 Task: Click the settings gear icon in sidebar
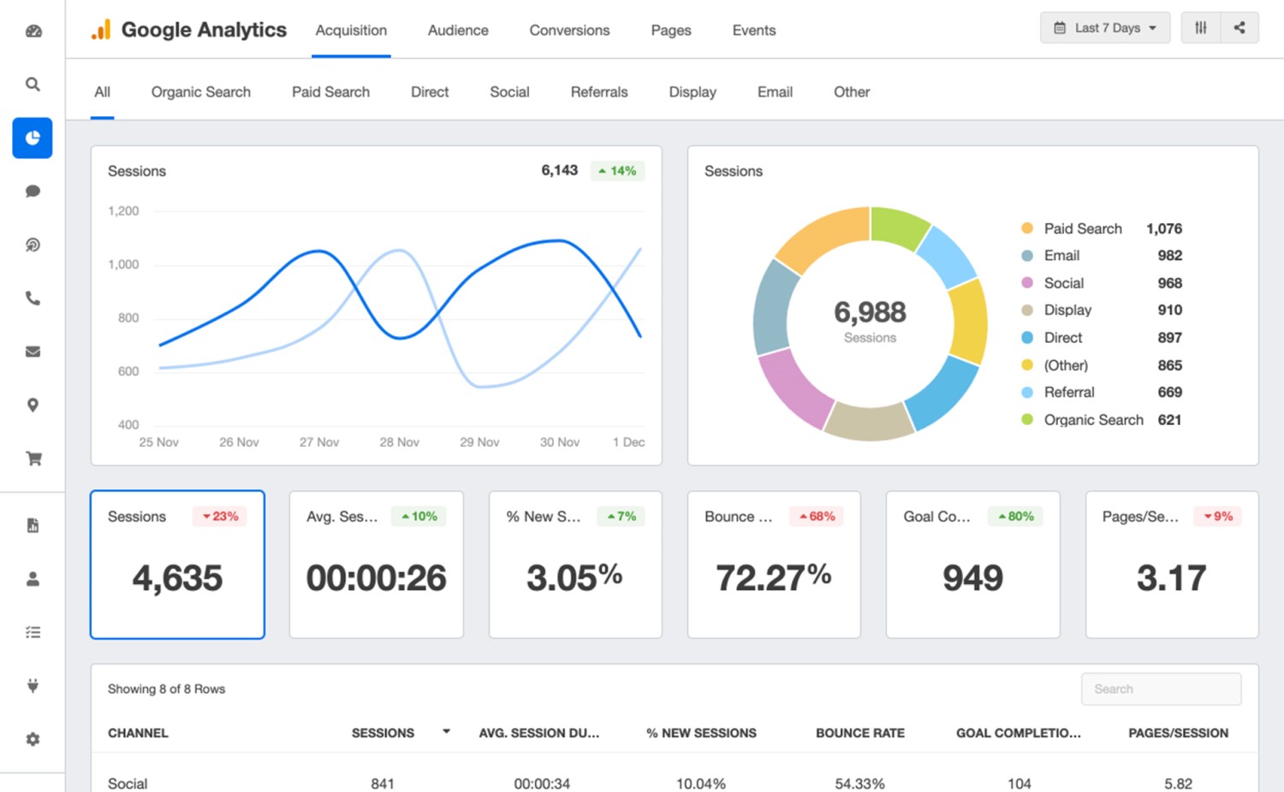[x=33, y=739]
